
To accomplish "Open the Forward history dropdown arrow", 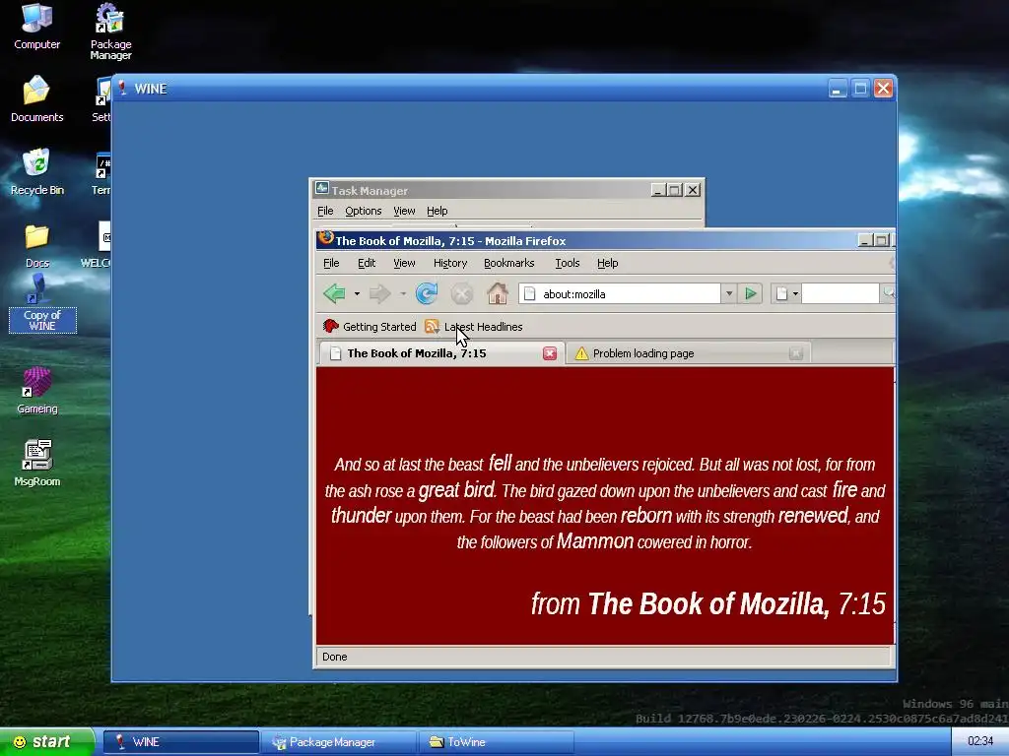I will point(403,293).
